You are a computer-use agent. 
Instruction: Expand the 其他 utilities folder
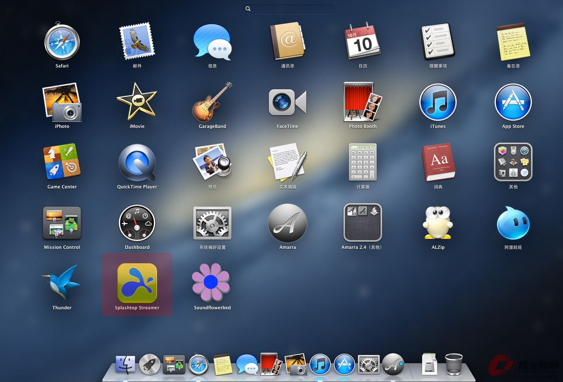[513, 162]
